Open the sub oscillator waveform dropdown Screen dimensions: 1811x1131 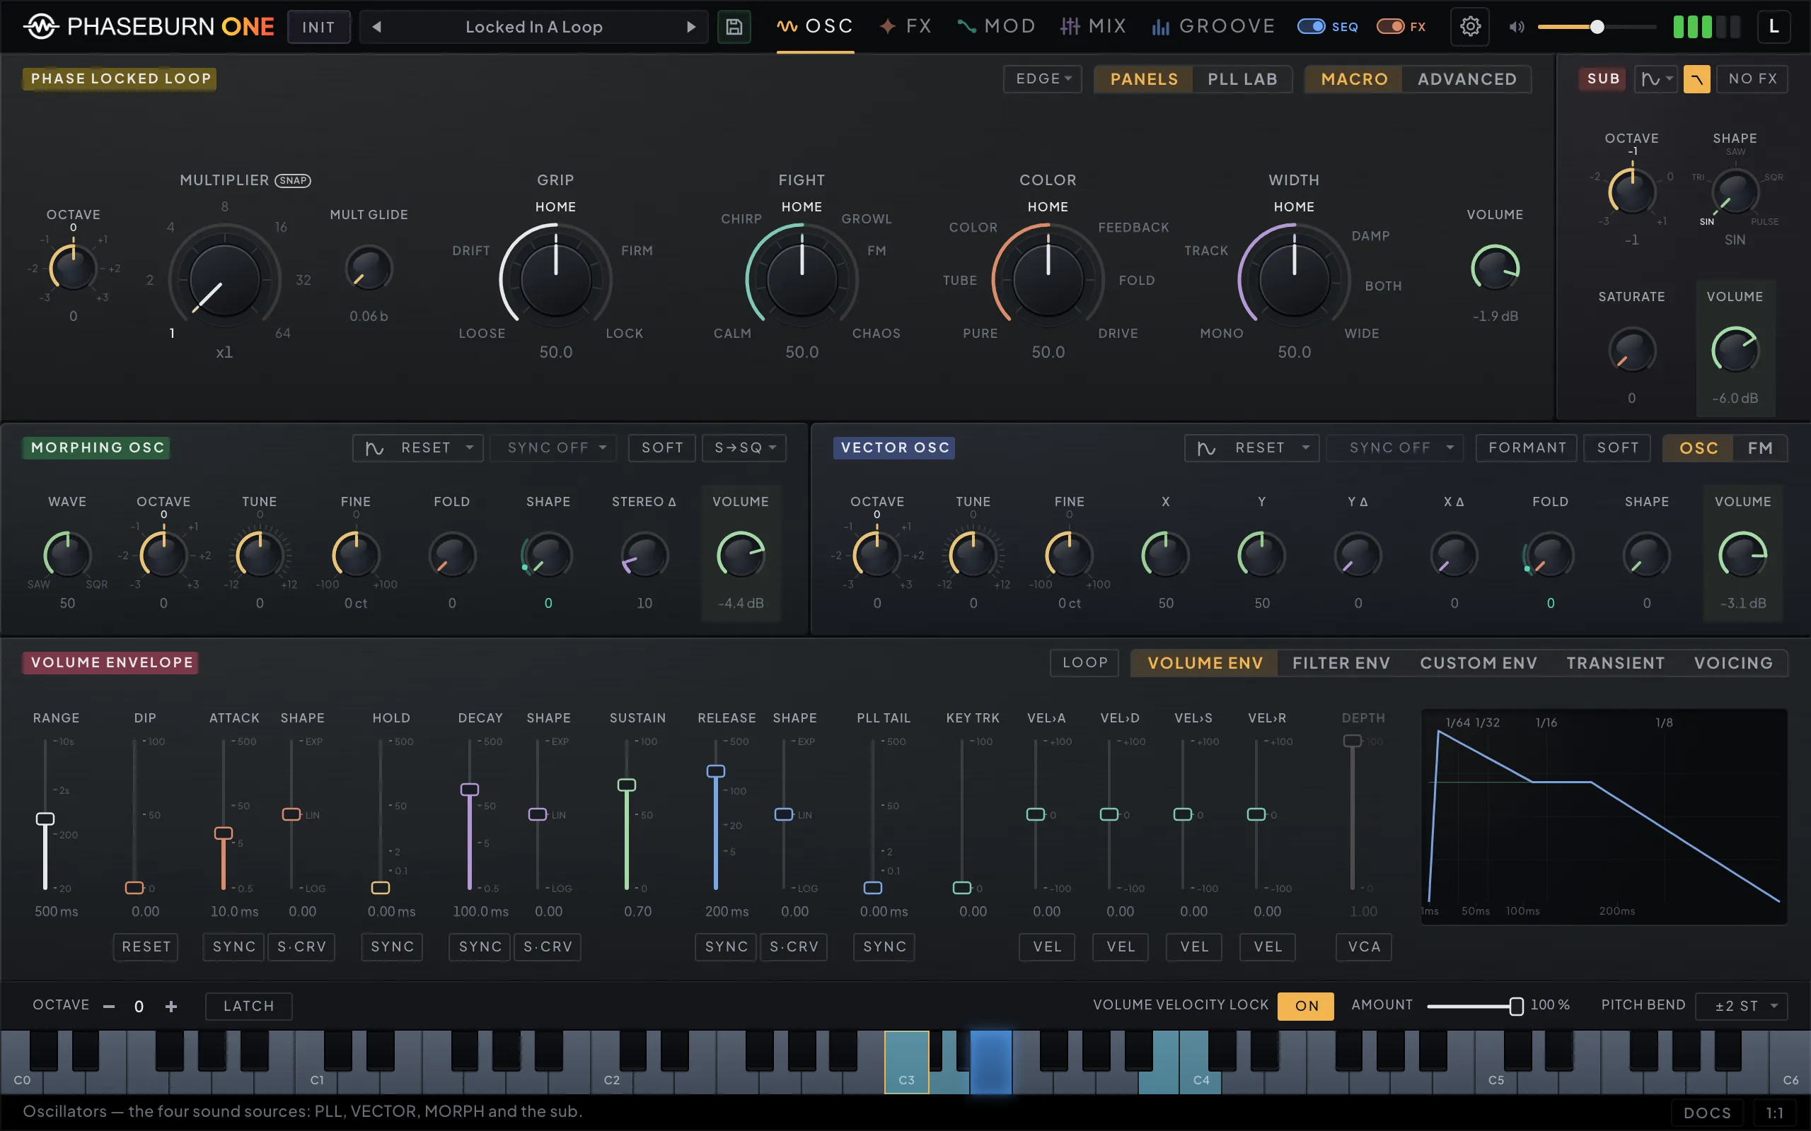(x=1655, y=78)
